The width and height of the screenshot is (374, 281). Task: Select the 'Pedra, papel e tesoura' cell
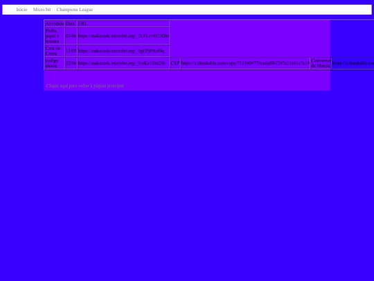pos(55,36)
